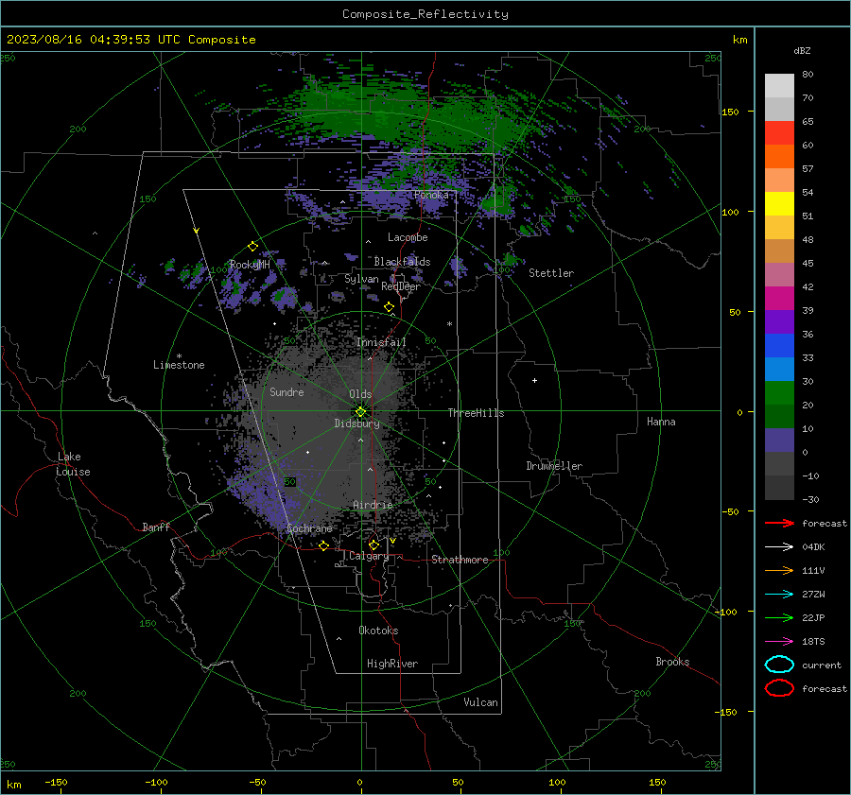This screenshot has height=795, width=851.
Task: Click the green 30-20 dBZ color swatch
Action: [x=779, y=393]
